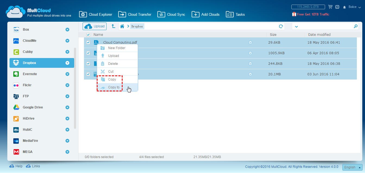
Task: Click the Cubby green icon
Action: point(16,52)
